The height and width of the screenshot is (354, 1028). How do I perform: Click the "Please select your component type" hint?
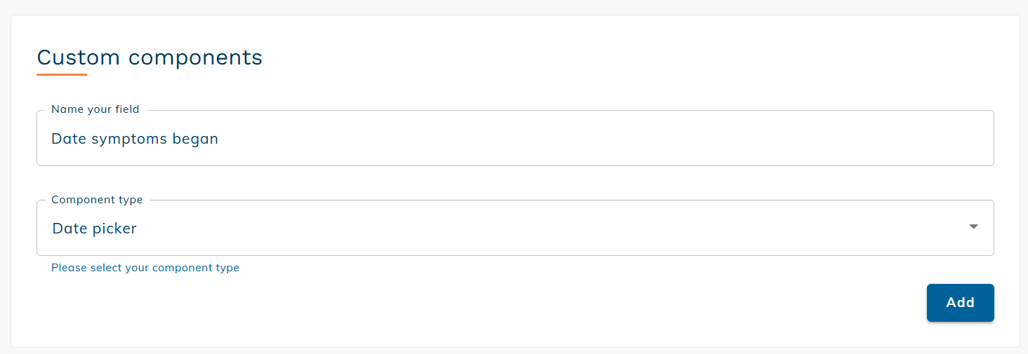coord(145,268)
